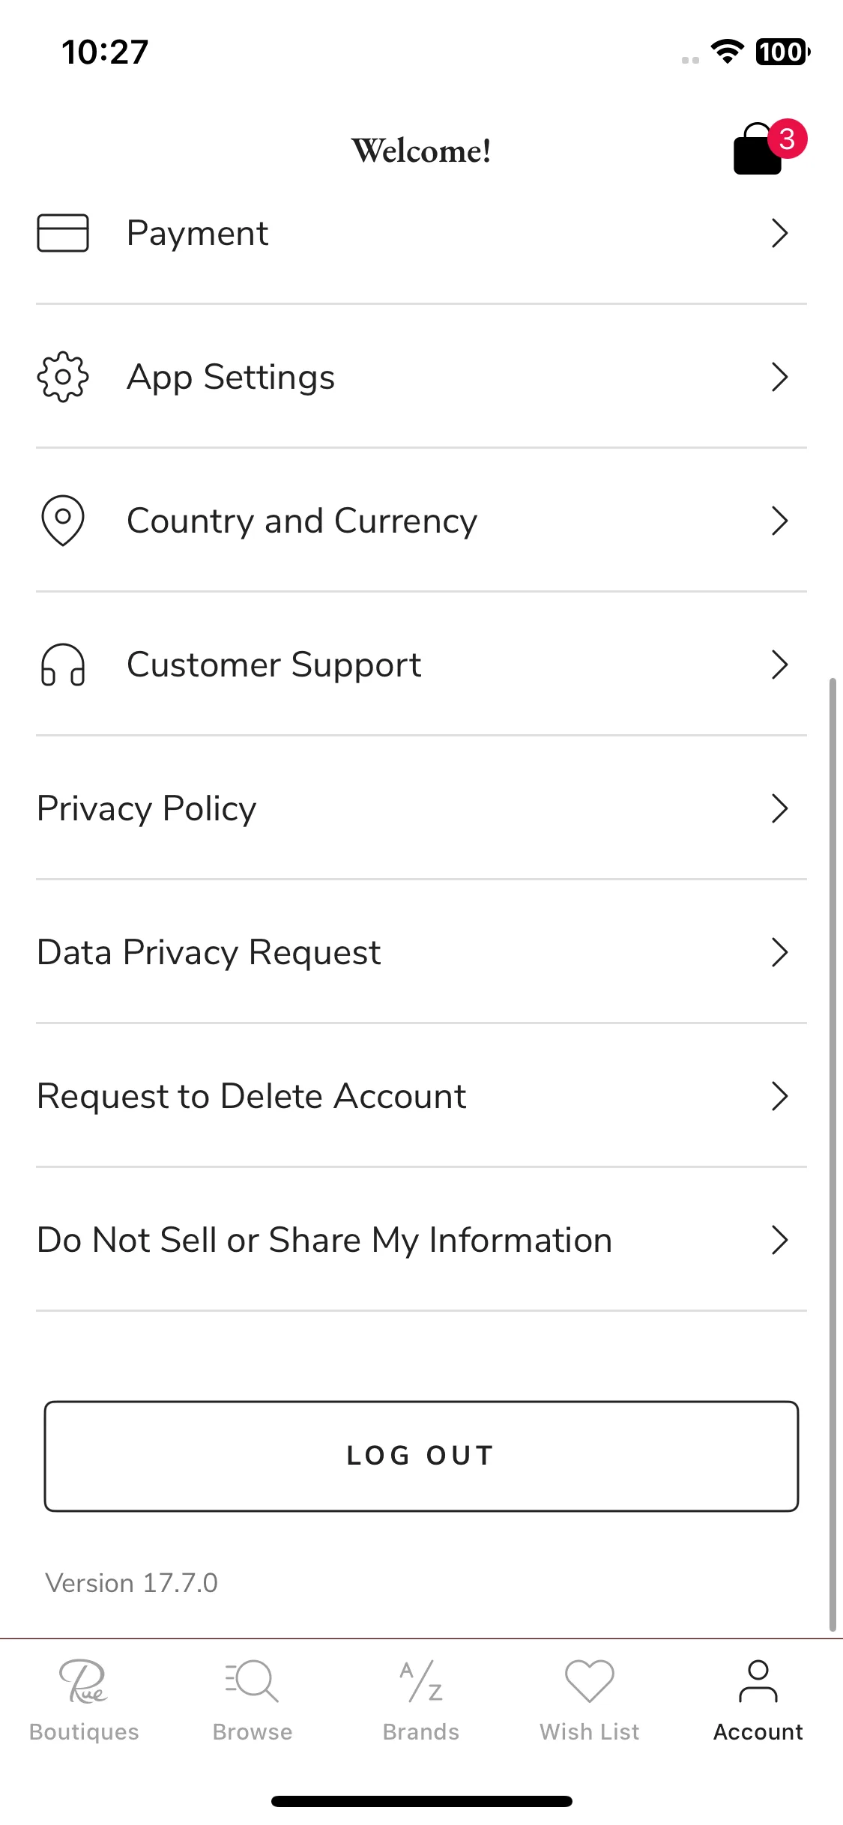Screen dimensions: 843x1825
Task: Go to the Rue Boutiques tab icon
Action: click(x=84, y=1680)
